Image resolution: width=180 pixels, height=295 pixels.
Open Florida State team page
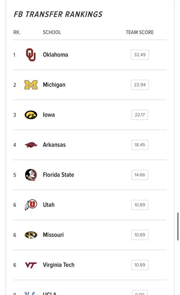tap(58, 175)
